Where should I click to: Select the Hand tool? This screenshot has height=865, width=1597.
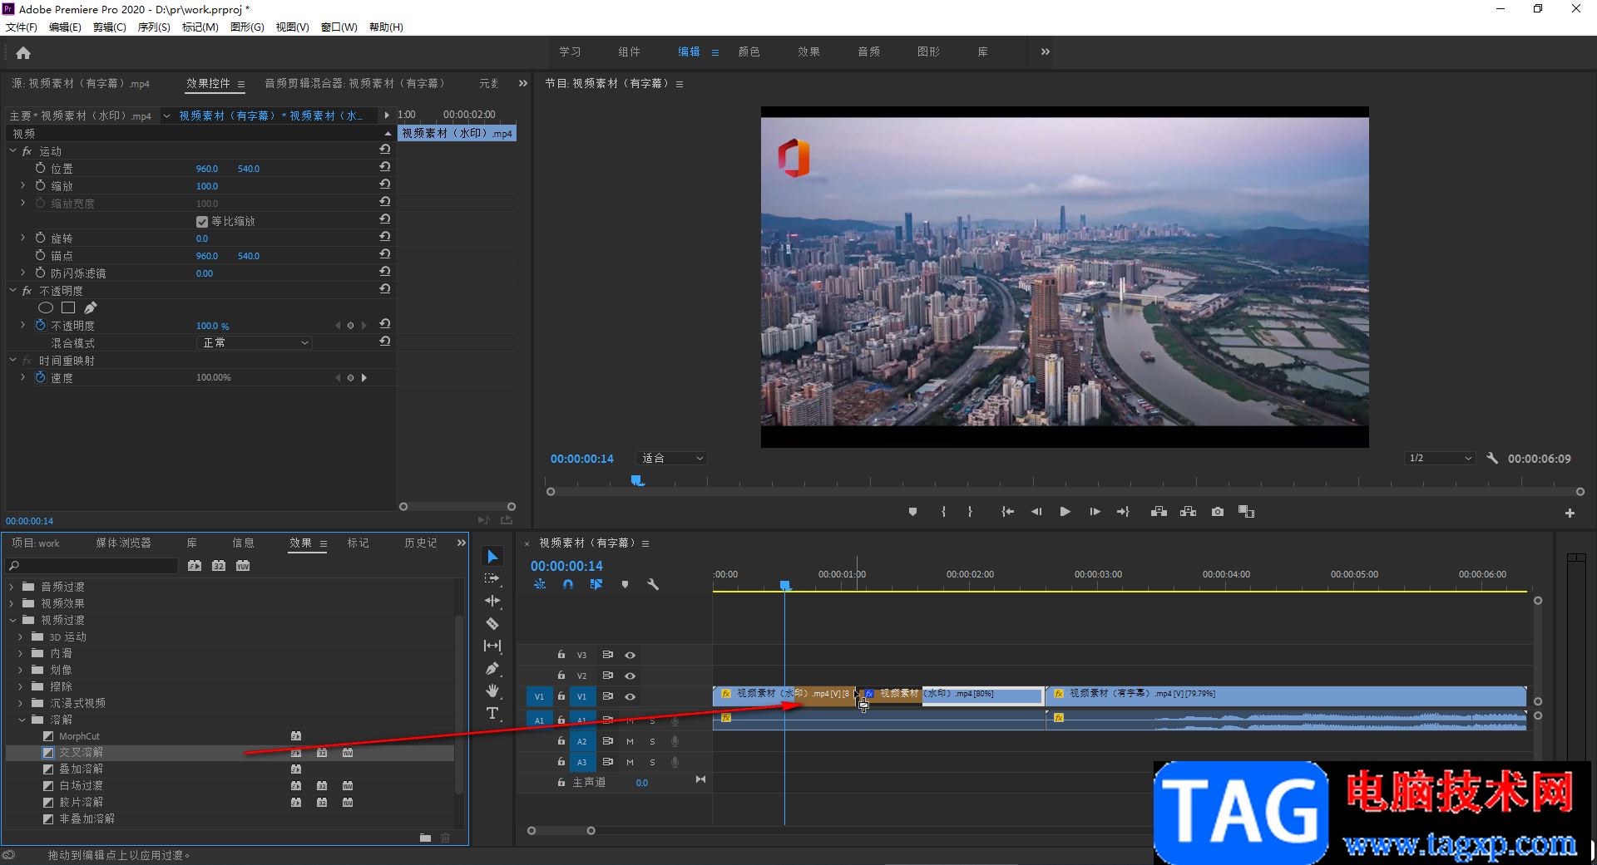tap(492, 691)
